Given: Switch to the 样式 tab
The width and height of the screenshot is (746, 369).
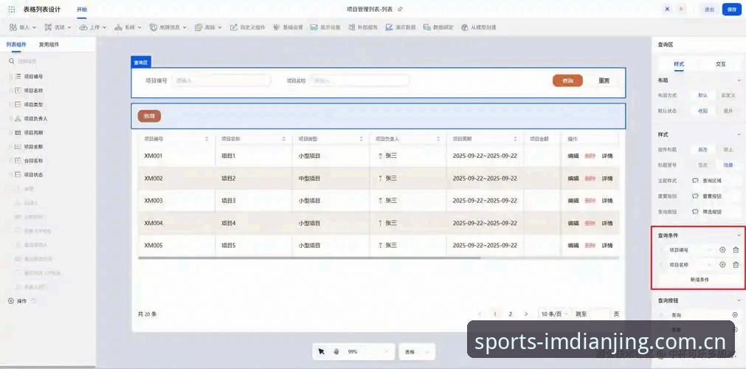Looking at the screenshot, I should point(679,64).
